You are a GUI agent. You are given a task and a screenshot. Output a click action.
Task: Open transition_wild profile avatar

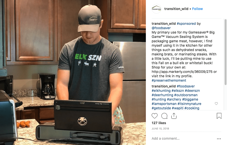point(156,9)
